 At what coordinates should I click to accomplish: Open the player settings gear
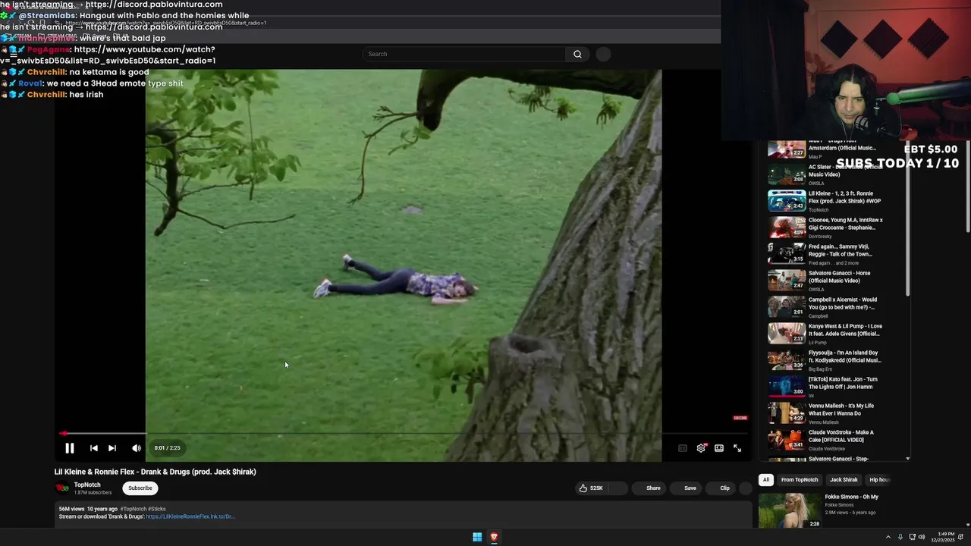tap(701, 448)
